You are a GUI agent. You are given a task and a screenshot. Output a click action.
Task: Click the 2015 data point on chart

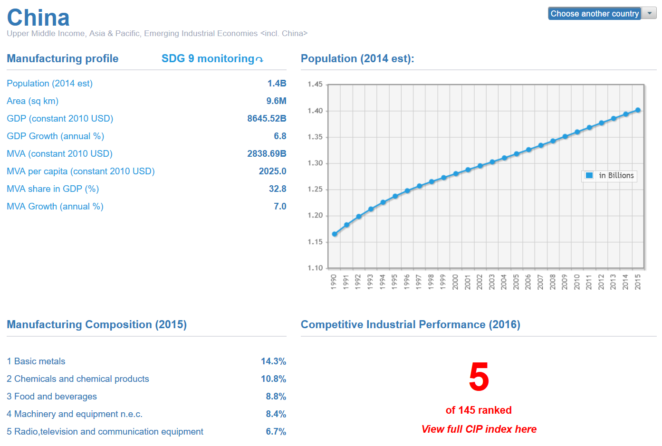pyautogui.click(x=638, y=110)
